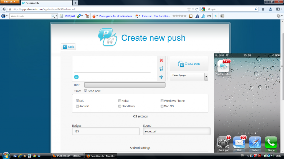Click the volume icon in system tray
284x159 pixels.
point(273,156)
